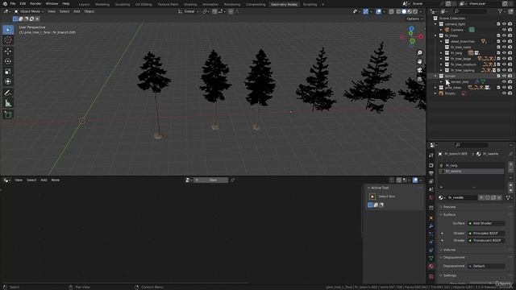
Task: Expand the Principled BSDF shader row
Action: pos(443,234)
